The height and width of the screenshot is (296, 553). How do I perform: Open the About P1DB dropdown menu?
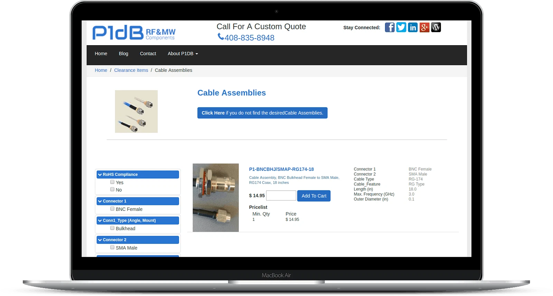pyautogui.click(x=182, y=54)
